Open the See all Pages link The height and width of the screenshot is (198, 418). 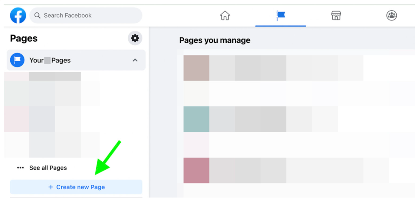pyautogui.click(x=48, y=168)
